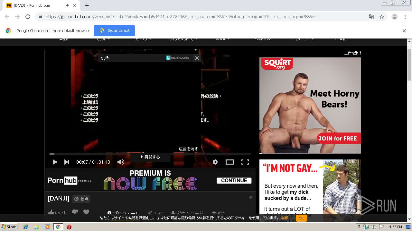412x231 pixels.
Task: Show hidden system tray icons
Action: 359,227
